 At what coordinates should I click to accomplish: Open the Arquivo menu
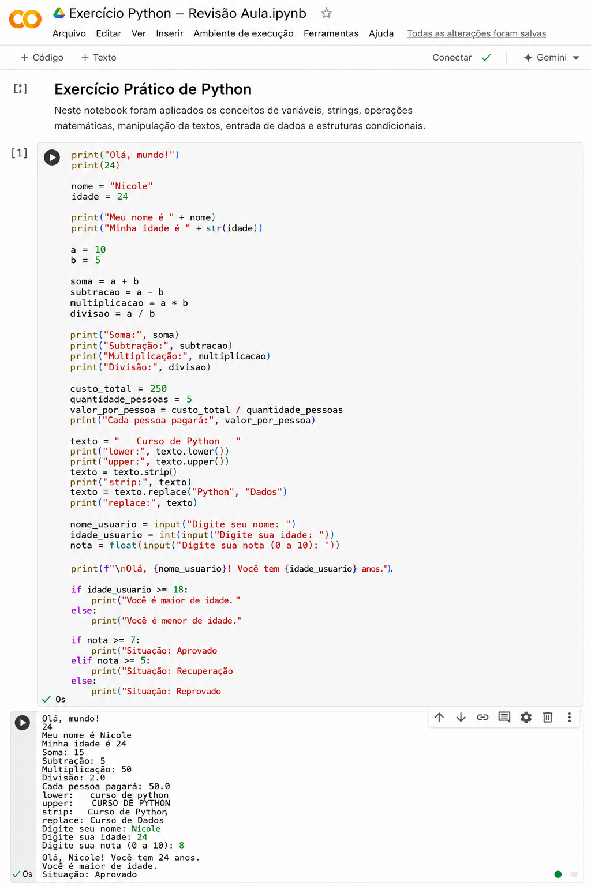point(69,33)
